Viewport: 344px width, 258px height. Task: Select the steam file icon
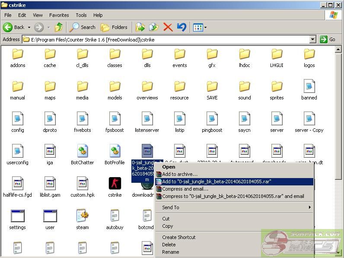[x=82, y=216]
